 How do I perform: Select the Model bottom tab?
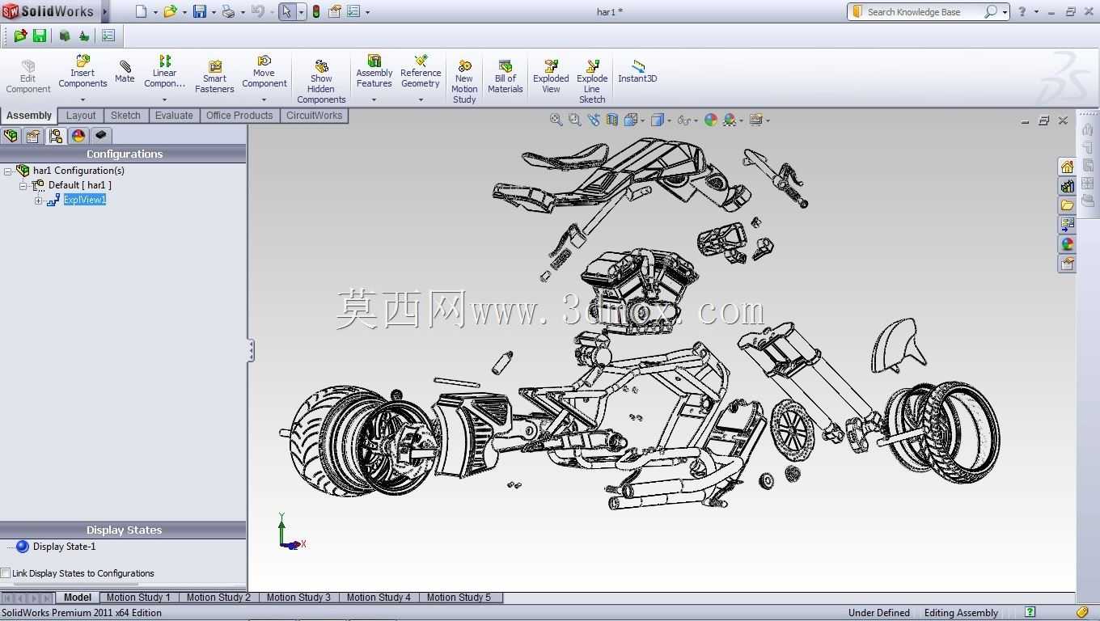(x=77, y=598)
